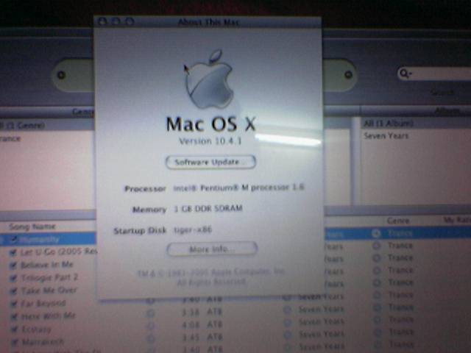This screenshot has height=353, width=471.
Task: Select the song Ecstasy
Action: coord(36,329)
